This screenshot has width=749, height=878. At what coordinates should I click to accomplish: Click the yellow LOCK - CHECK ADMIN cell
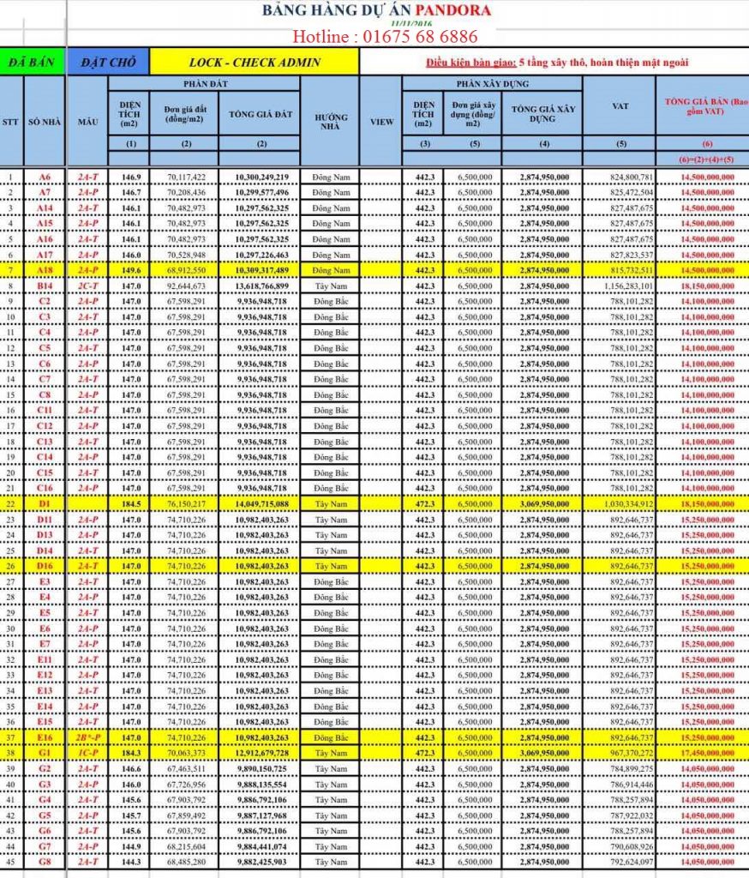[255, 62]
